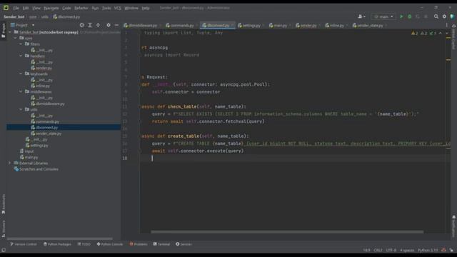Viewport: 457px width, 257px height.
Task: Select sender_state.py in utils folder
Action: pyautogui.click(x=46, y=133)
